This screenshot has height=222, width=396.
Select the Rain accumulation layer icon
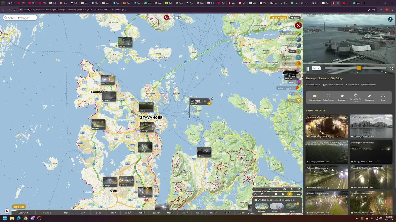coord(298,88)
